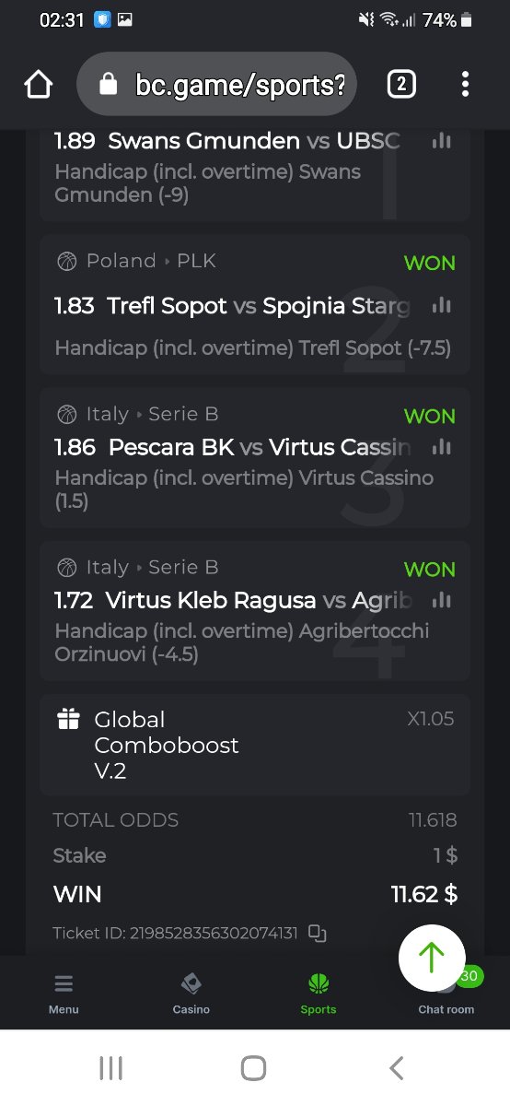The width and height of the screenshot is (510, 1106).
Task: Tap the green scroll-to-top arrow button
Action: point(432,958)
